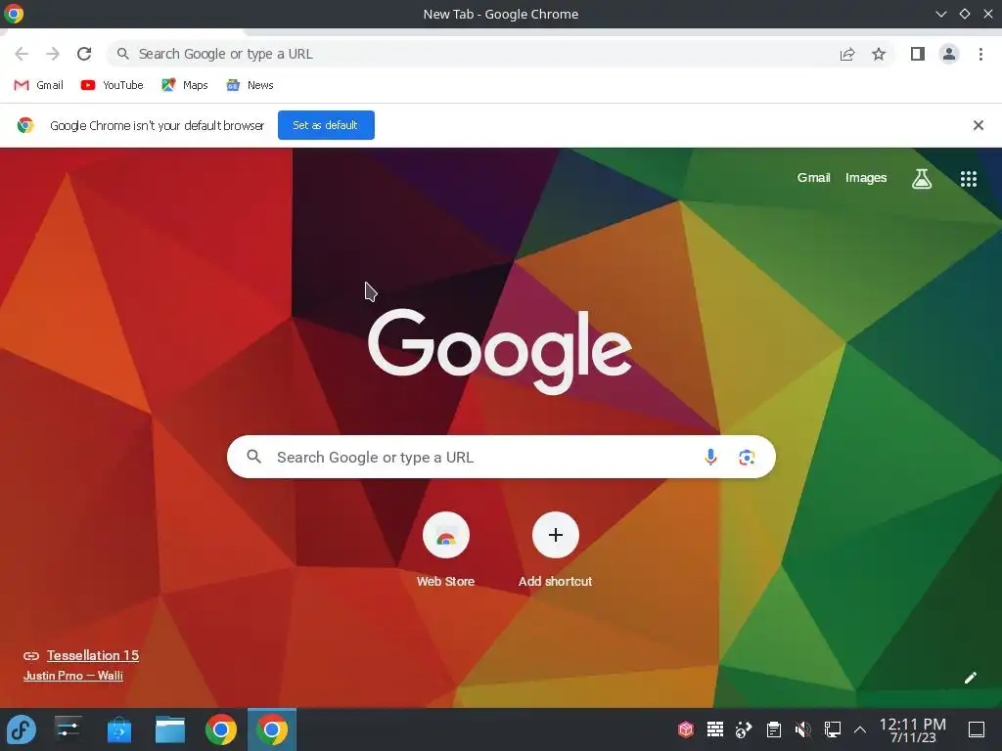Open the Maps bookmark
The height and width of the screenshot is (751, 1002).
tap(185, 85)
